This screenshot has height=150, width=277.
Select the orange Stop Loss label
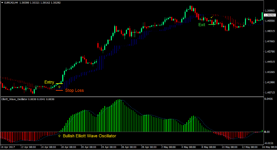click(74, 90)
